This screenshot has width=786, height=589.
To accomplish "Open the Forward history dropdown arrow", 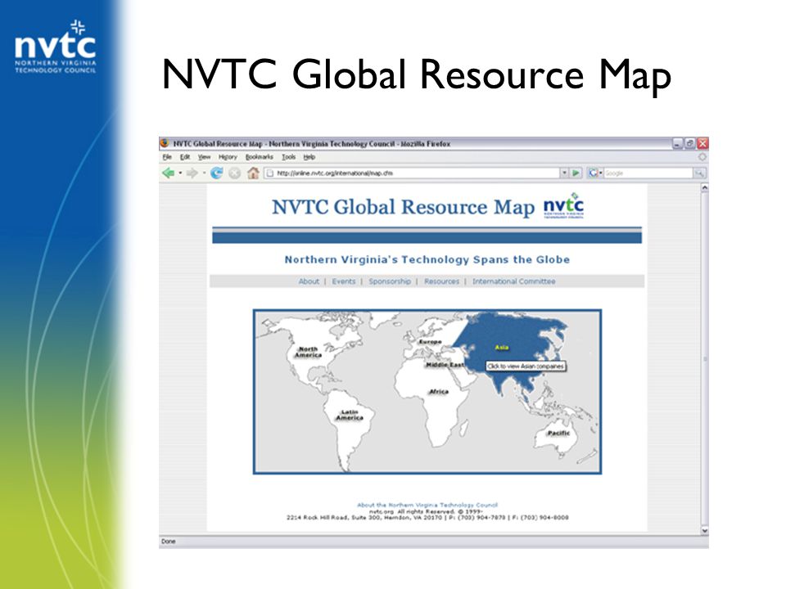I will click(x=204, y=173).
